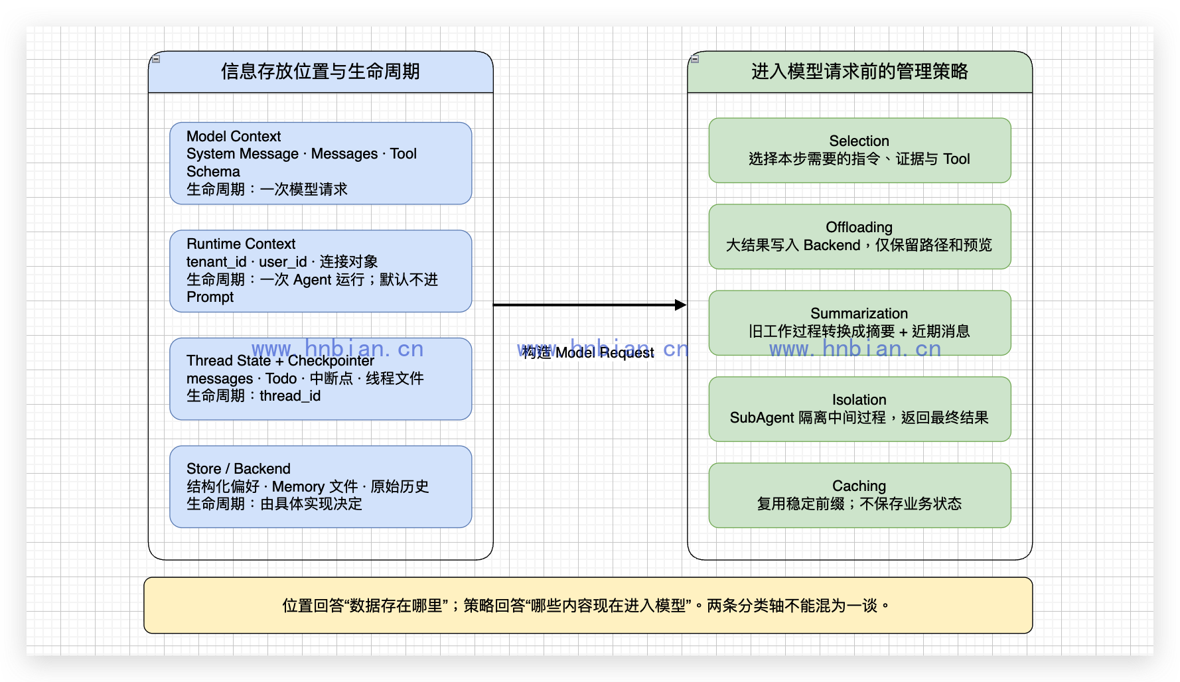The width and height of the screenshot is (1180, 682).
Task: Click the black arrow connecting both containers
Action: click(584, 305)
